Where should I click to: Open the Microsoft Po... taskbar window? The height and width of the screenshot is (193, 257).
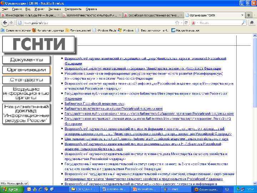point(146,189)
